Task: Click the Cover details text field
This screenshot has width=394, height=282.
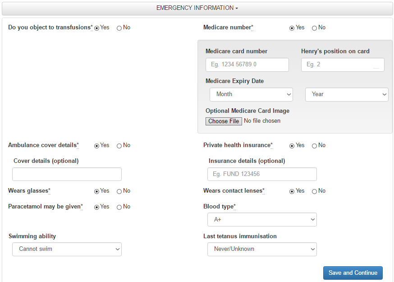Action: [x=67, y=174]
